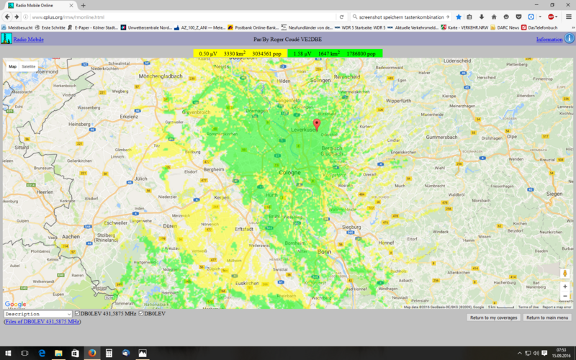Screen dimensions: 576x360
Task: Open the Adblock red stop icon
Action: pos(551,17)
